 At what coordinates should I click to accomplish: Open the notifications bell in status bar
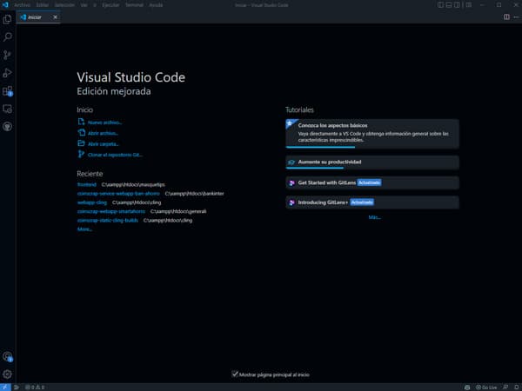pos(516,388)
